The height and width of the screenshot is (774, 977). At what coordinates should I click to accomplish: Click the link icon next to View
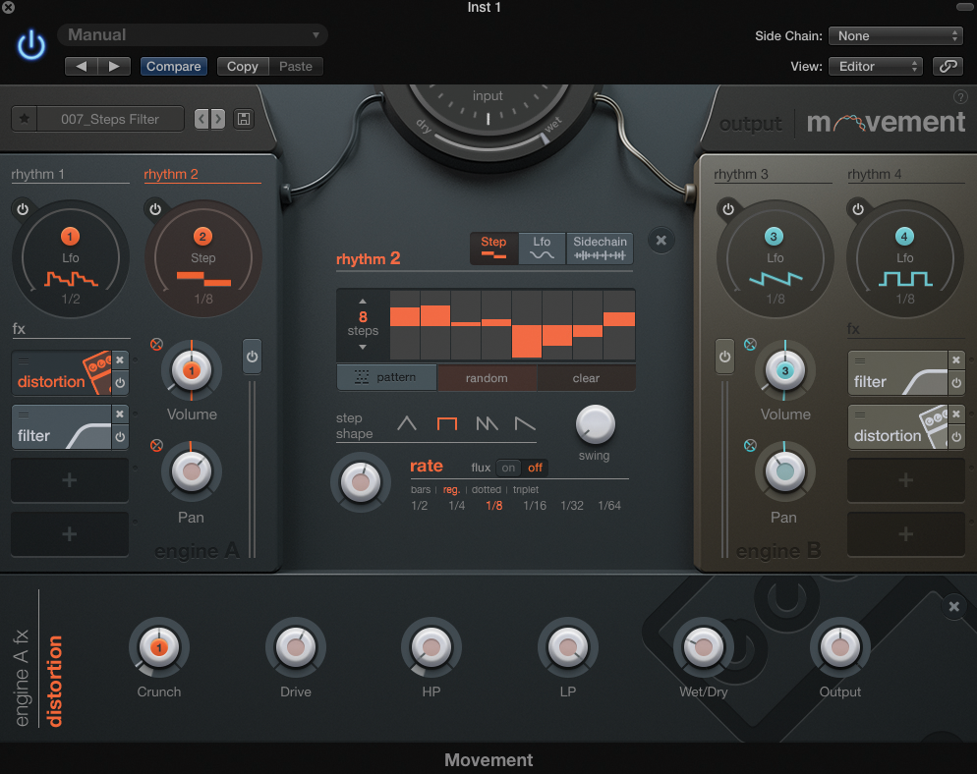[x=948, y=66]
